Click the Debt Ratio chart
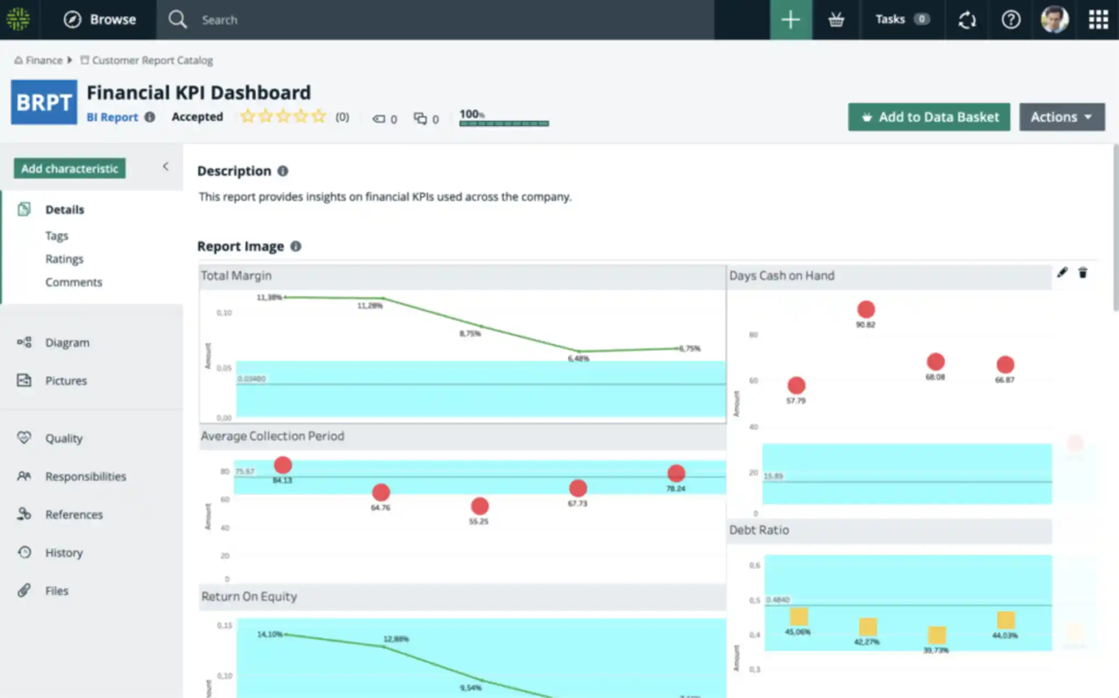Image resolution: width=1119 pixels, height=698 pixels. pos(889,608)
